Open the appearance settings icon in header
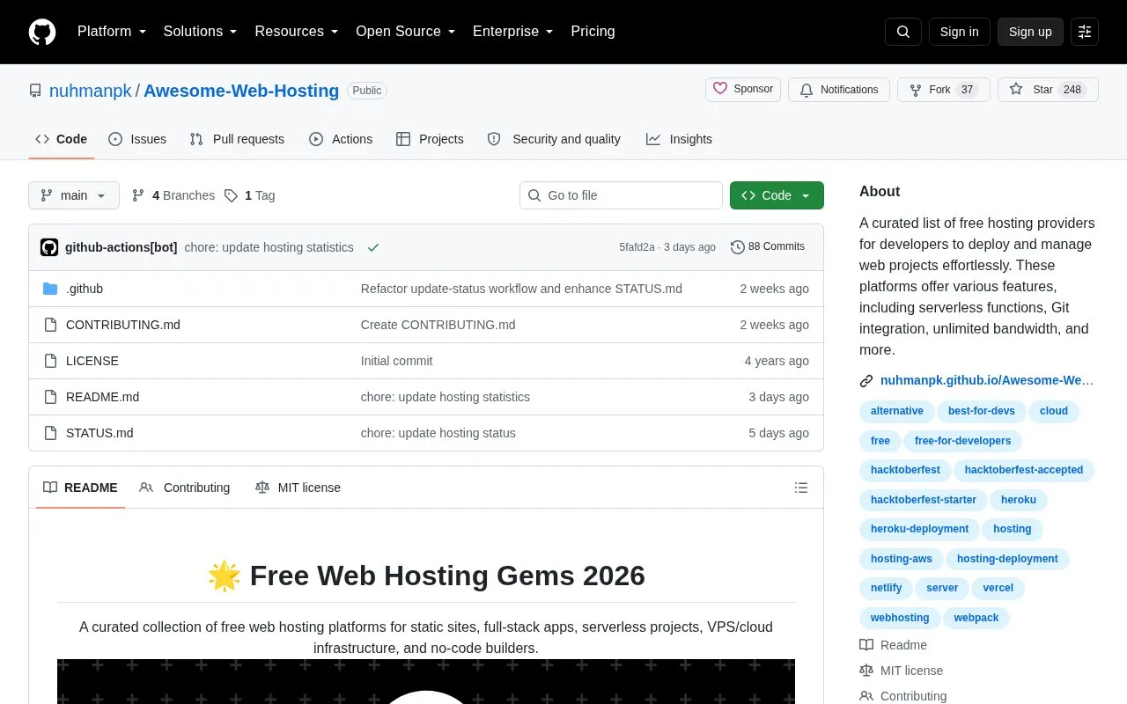1127x704 pixels. tap(1085, 32)
